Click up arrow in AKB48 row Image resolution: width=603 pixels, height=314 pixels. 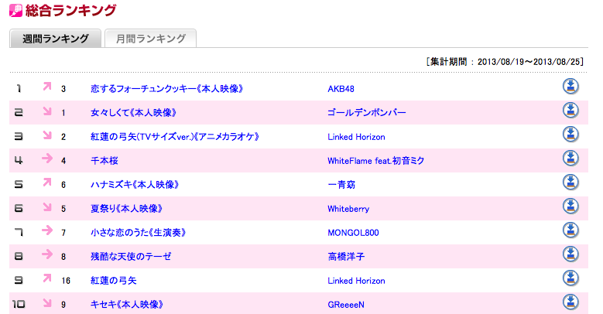click(47, 87)
